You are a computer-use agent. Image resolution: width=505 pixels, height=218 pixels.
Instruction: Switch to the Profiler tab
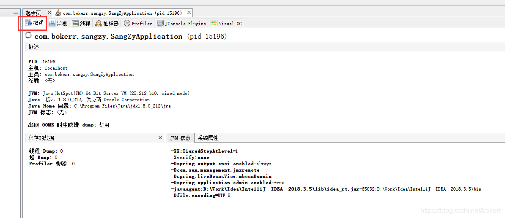138,24
